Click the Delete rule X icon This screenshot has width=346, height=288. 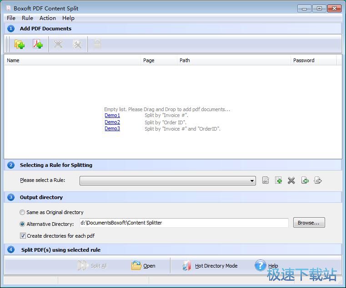291,181
